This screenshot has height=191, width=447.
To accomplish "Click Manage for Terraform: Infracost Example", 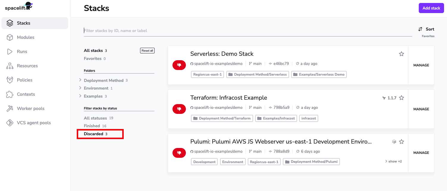I will (421, 109).
